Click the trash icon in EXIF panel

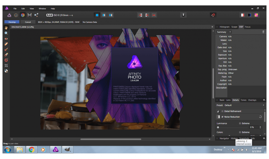(263, 32)
